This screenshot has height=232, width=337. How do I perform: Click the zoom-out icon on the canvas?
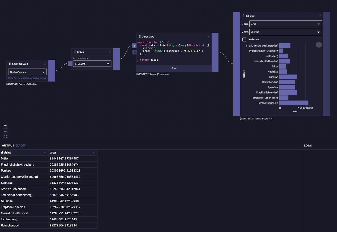5,131
